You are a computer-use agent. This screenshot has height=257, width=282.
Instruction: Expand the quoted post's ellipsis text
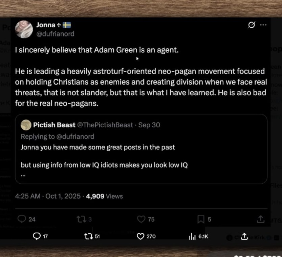coord(23,175)
